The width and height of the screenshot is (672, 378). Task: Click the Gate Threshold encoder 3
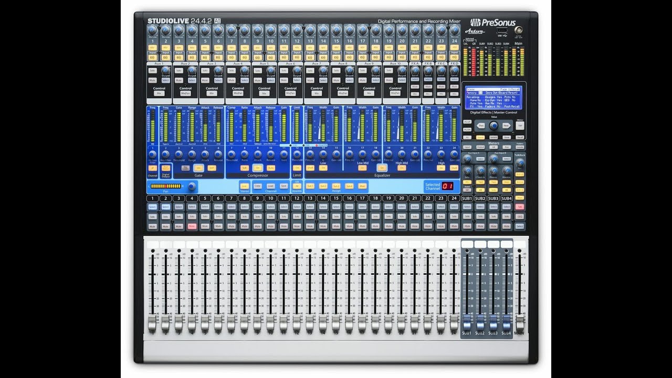(x=178, y=155)
